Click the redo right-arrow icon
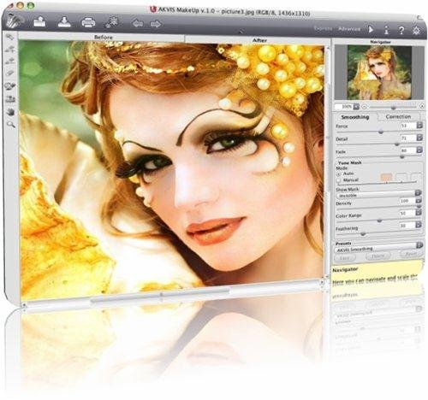This screenshot has height=400, width=428. 156,24
